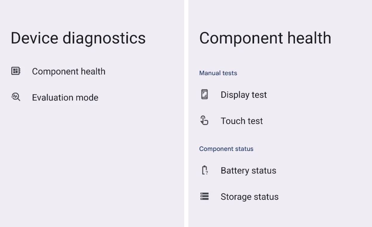372x227 pixels.
Task: Click the Component status section header
Action: point(226,149)
